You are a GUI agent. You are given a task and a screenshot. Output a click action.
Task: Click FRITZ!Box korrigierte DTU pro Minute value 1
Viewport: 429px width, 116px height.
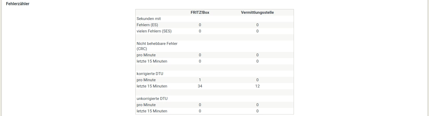tap(200, 80)
